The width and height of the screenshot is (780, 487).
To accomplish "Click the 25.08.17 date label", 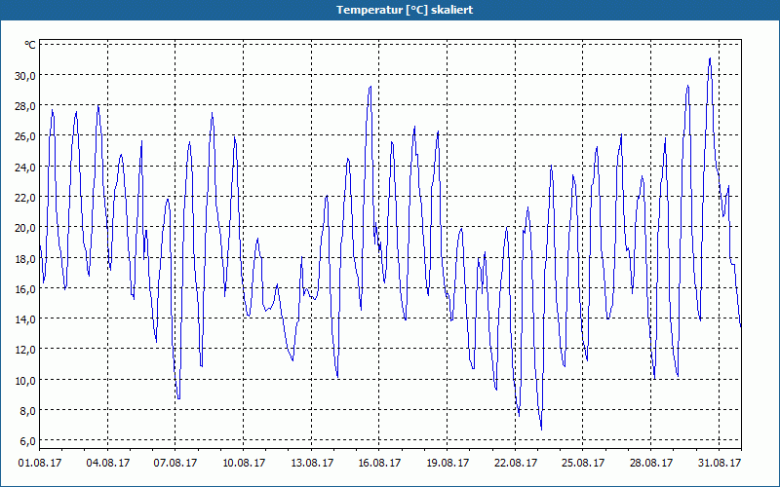I will [583, 463].
